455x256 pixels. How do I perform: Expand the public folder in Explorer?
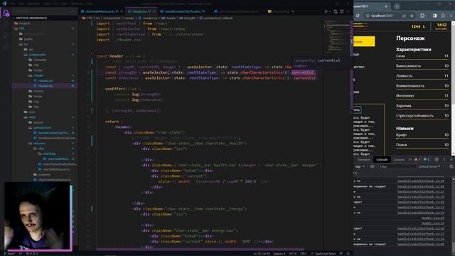coord(28,39)
